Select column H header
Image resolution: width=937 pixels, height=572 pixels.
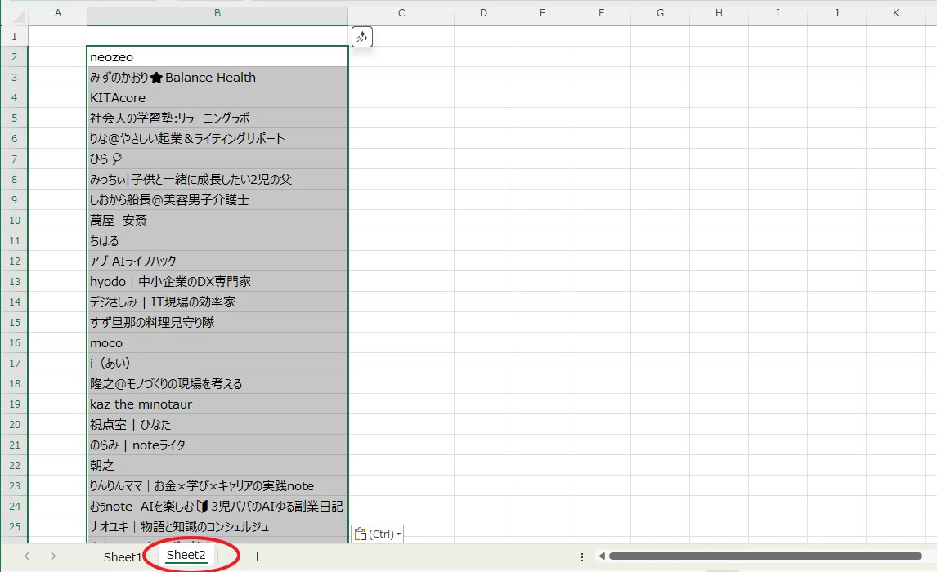[x=719, y=12]
